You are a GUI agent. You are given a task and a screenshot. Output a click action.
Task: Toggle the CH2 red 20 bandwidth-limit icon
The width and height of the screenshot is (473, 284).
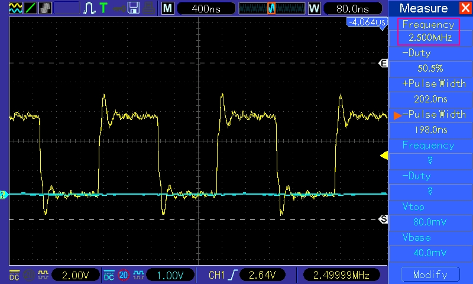coord(124,275)
